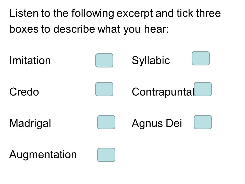Tick the Imitation checkbox
Viewport: 245px width, 184px height.
pyautogui.click(x=104, y=60)
